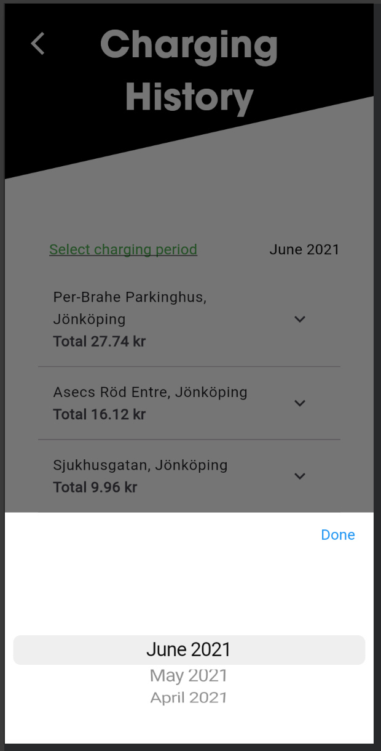Screen dimensions: 381x751
Task: Open the Select charging period link
Action: click(123, 249)
